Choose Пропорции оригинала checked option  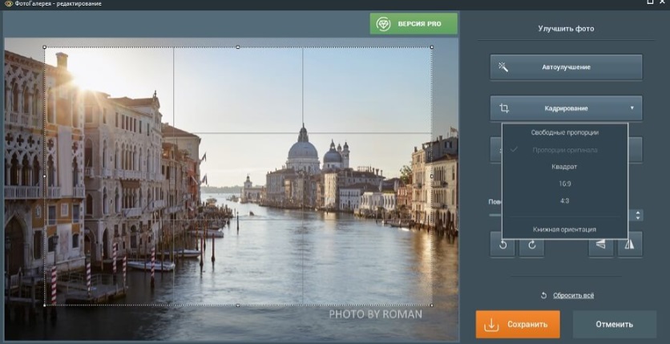click(x=564, y=150)
